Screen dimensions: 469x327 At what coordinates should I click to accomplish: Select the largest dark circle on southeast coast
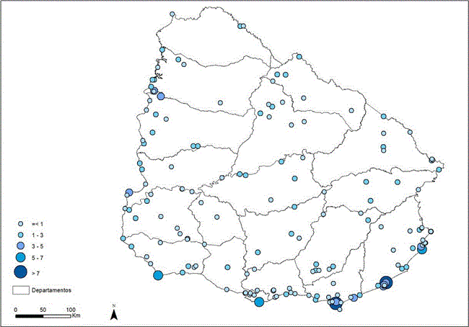[386, 282]
